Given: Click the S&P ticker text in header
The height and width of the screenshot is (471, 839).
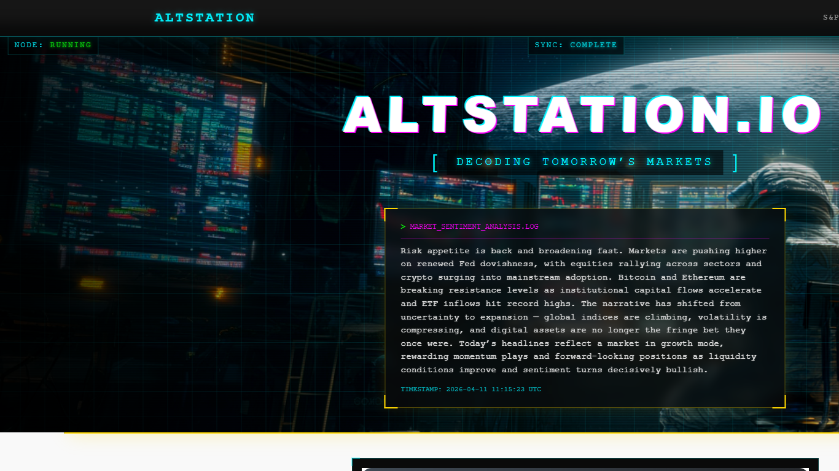Looking at the screenshot, I should click(831, 18).
